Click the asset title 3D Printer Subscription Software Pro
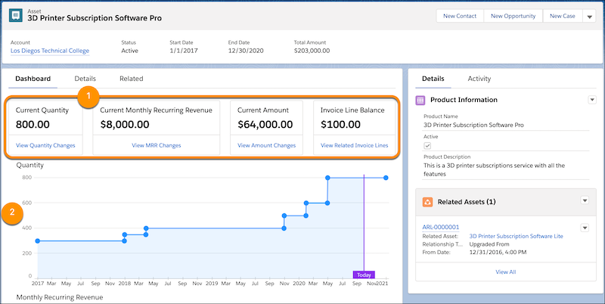This screenshot has height=304, width=605. (95, 18)
